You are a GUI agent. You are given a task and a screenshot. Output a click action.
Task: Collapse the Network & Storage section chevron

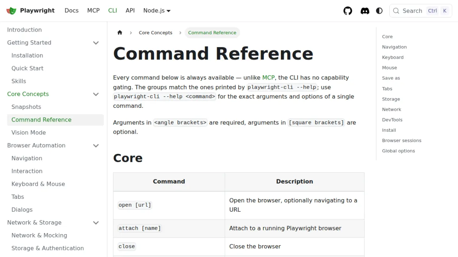96,223
